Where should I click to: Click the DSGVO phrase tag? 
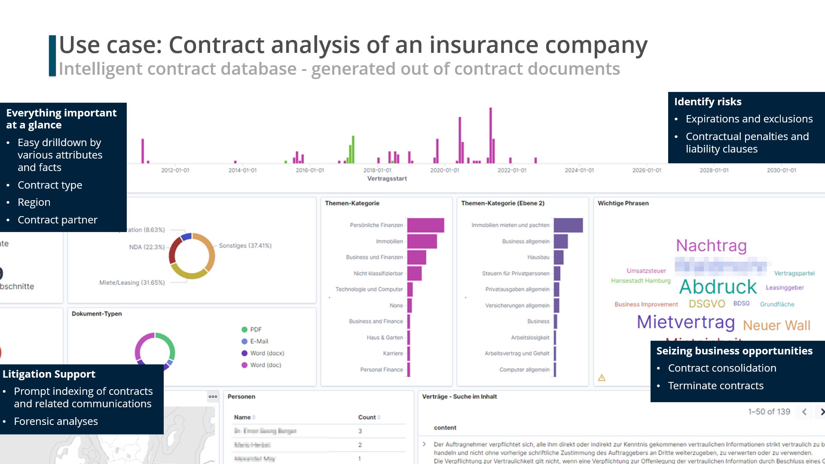point(707,304)
